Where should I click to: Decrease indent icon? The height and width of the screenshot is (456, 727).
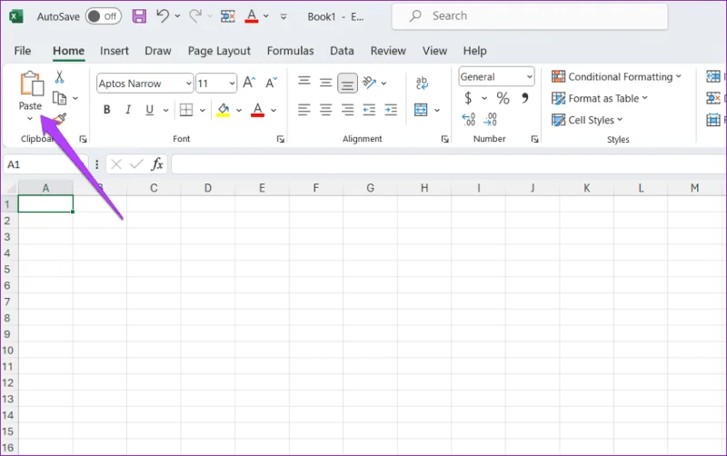point(369,110)
